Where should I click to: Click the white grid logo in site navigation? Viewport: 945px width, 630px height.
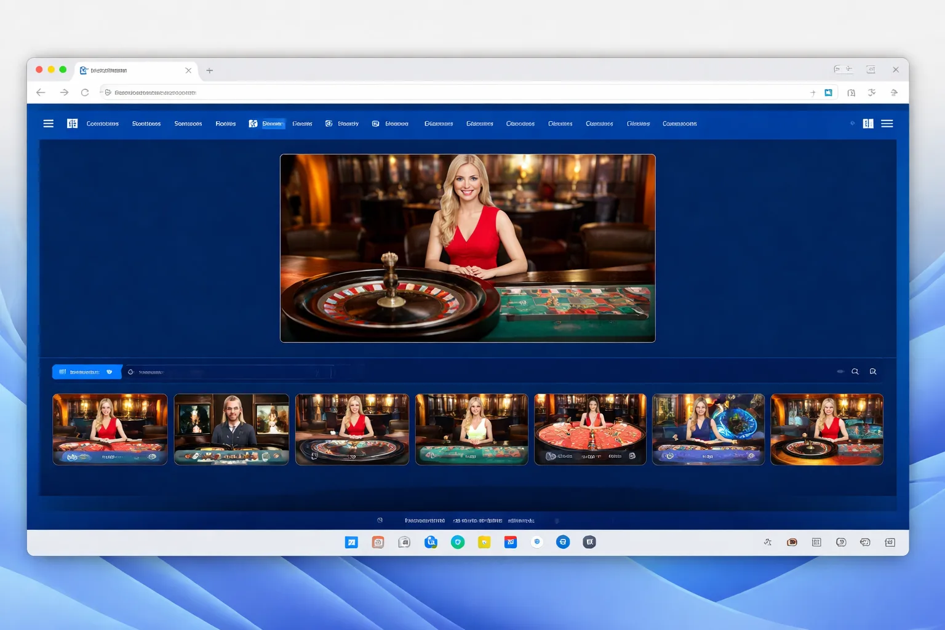point(72,124)
